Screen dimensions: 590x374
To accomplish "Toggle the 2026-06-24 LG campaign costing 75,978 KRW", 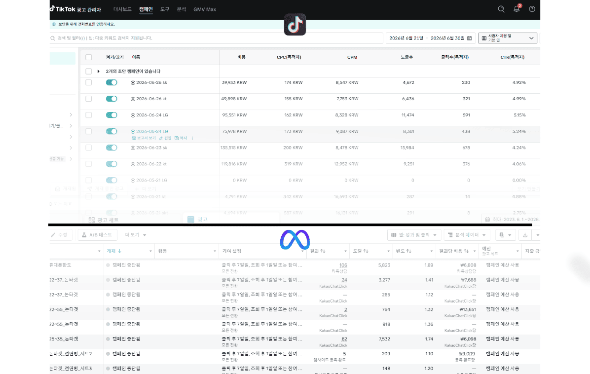I will [x=111, y=131].
